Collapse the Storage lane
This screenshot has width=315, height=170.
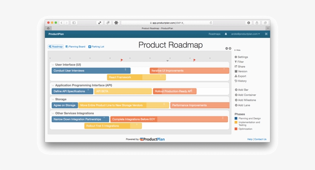click(x=53, y=100)
